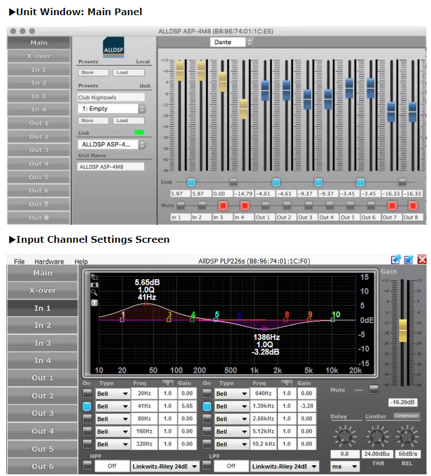Click the Limiter REL knob
Screen dimensions: 431x476
click(x=407, y=436)
